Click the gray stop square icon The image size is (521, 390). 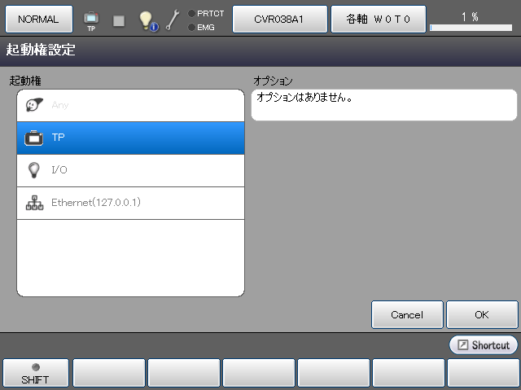pos(119,20)
